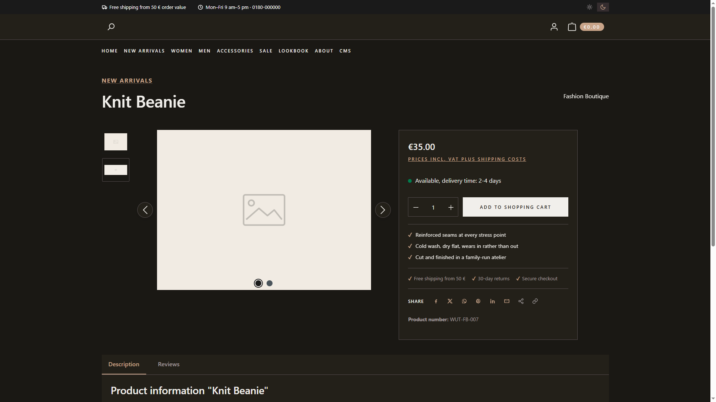Show next gallery image arrow

pyautogui.click(x=383, y=210)
